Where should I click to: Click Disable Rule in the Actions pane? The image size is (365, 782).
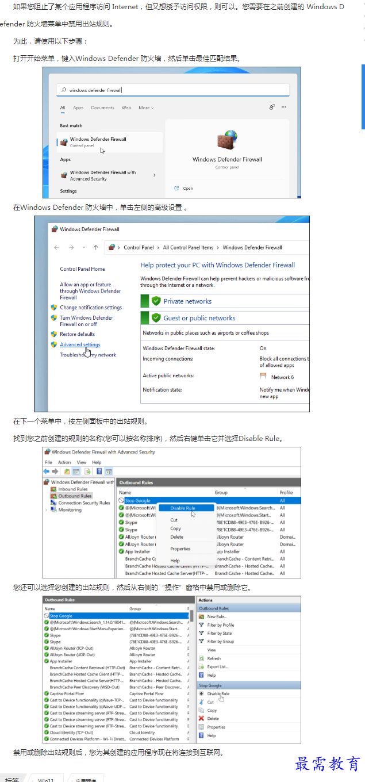coord(218,693)
